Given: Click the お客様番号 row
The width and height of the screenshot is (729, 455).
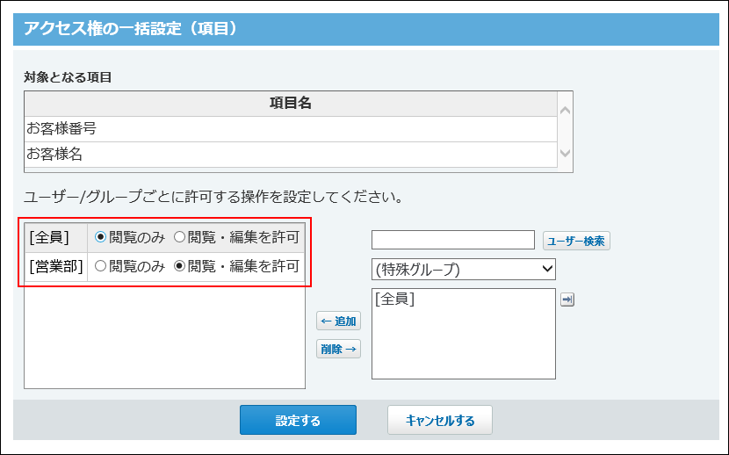Looking at the screenshot, I should (x=291, y=129).
